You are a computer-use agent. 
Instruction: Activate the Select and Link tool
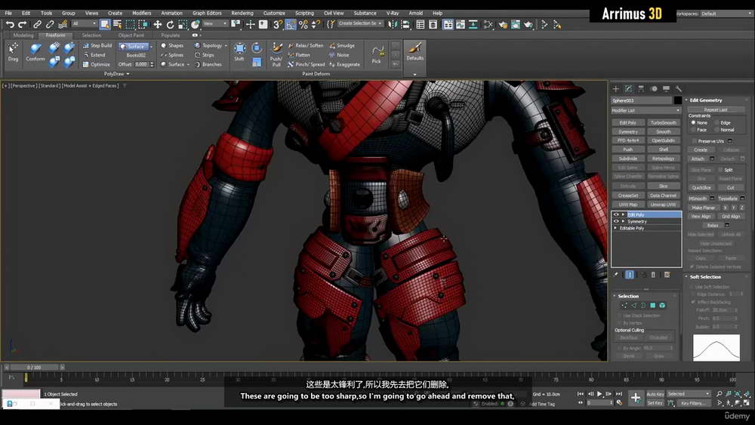(x=37, y=24)
